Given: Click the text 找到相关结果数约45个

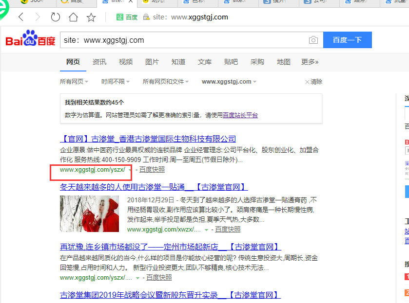Looking at the screenshot, I should tap(95, 103).
